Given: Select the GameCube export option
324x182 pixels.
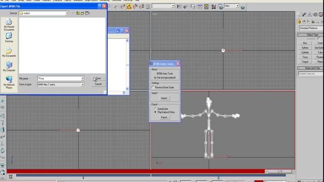Looking at the screenshot, I should coord(155,109).
